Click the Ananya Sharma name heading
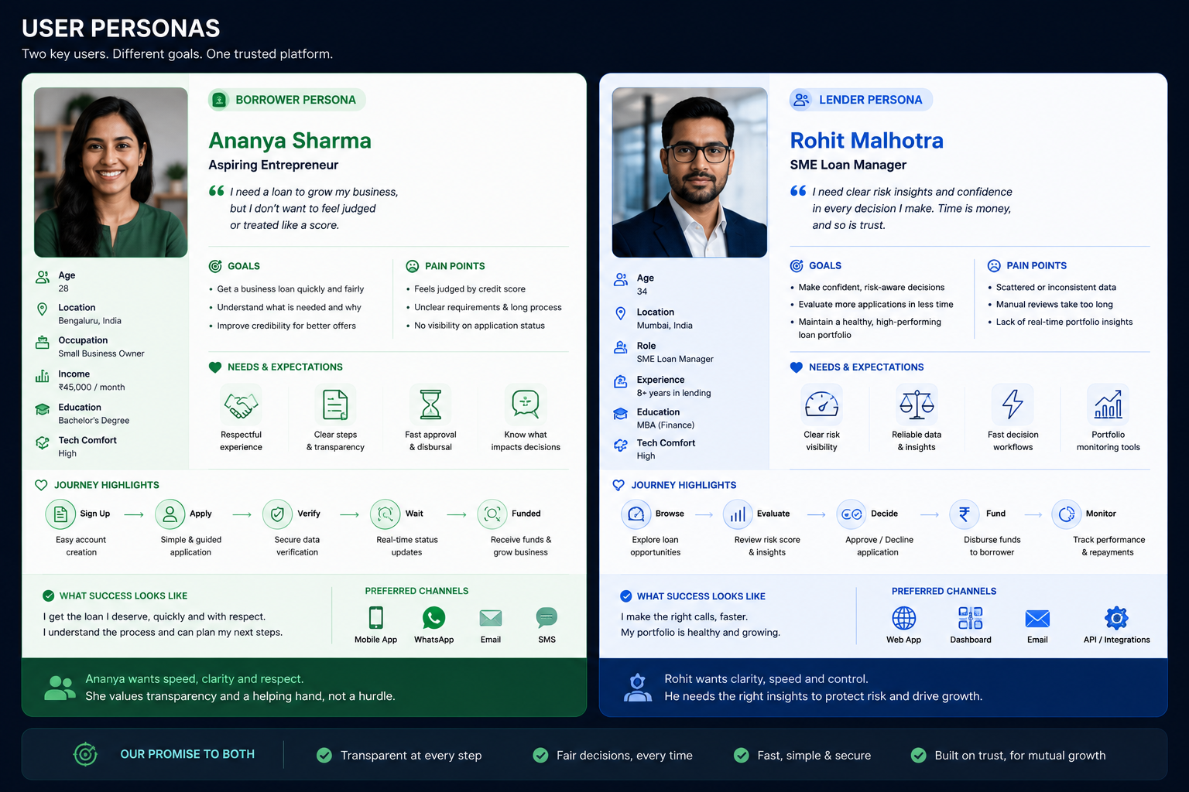The image size is (1189, 792). click(x=290, y=141)
